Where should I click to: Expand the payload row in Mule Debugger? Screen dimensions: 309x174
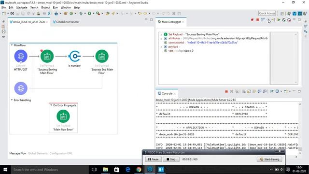click(161, 47)
